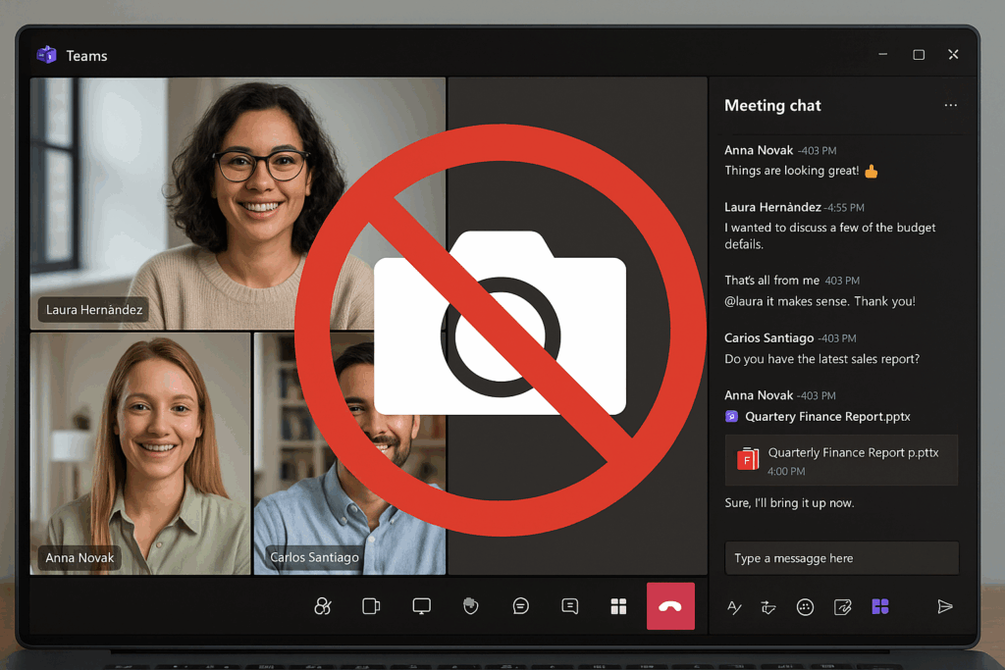
Task: Raise hand using the hand icon
Action: pyautogui.click(x=470, y=606)
